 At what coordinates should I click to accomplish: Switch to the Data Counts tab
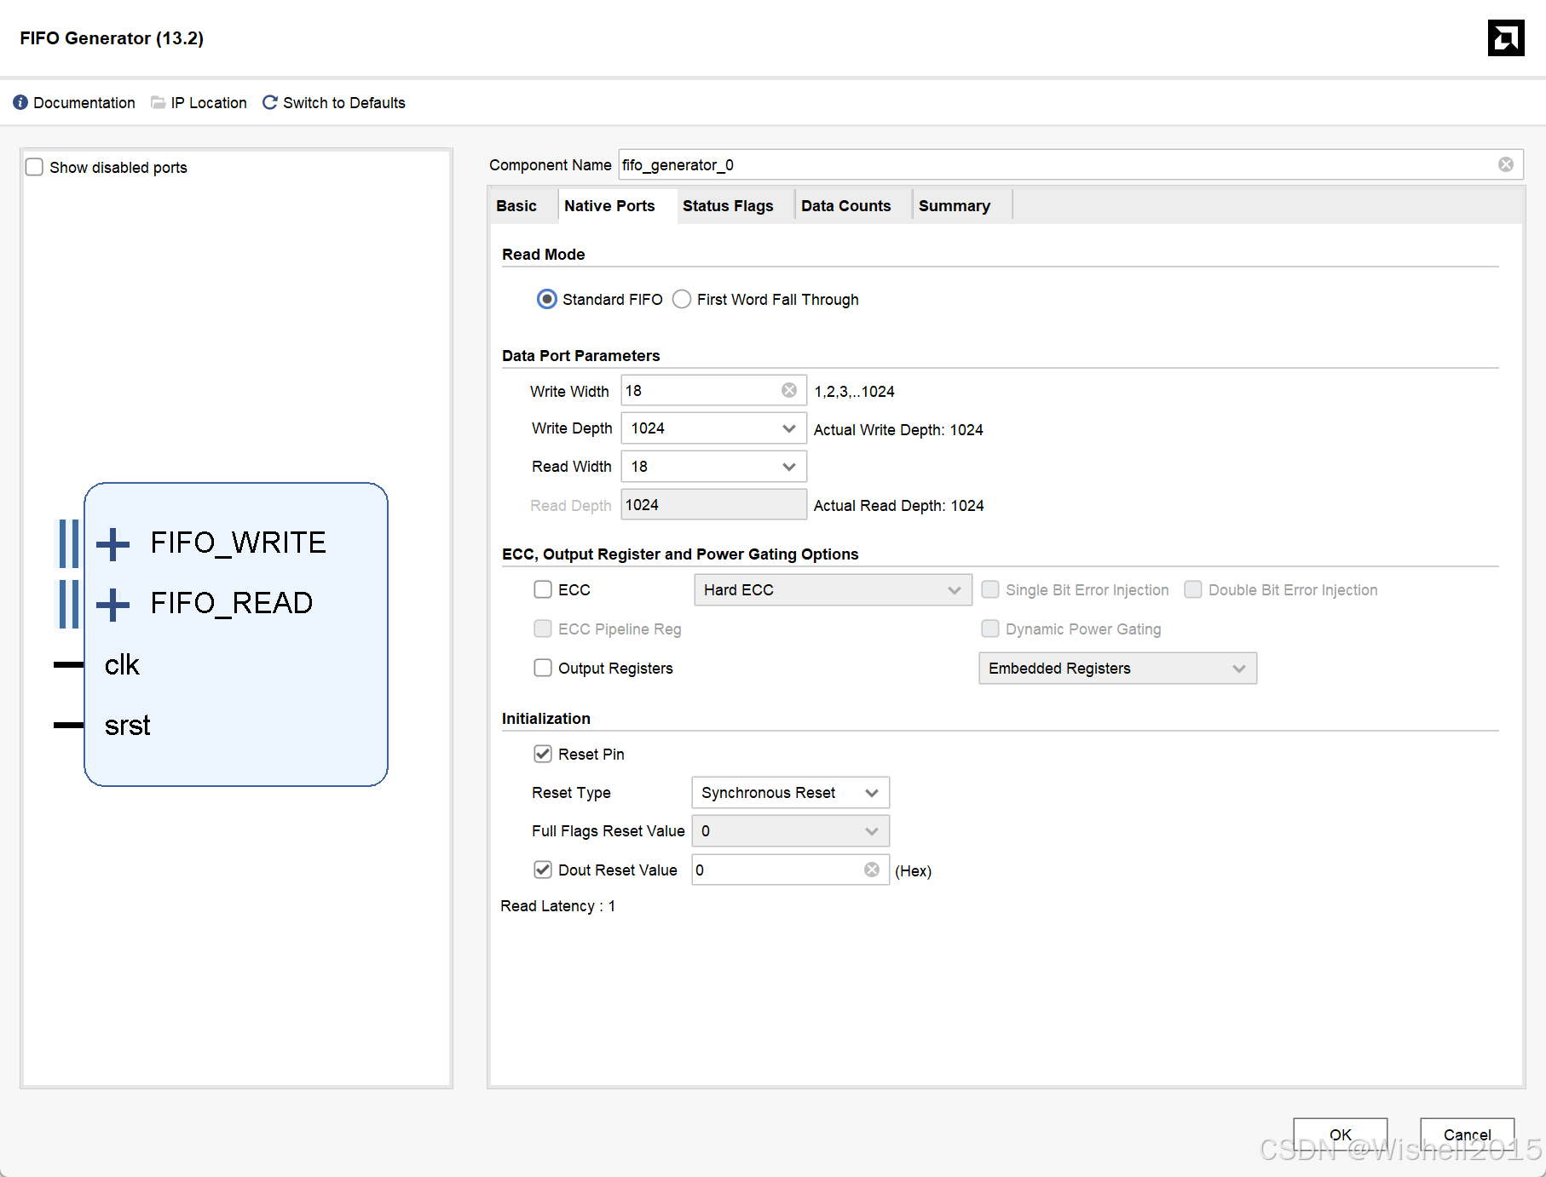click(845, 206)
